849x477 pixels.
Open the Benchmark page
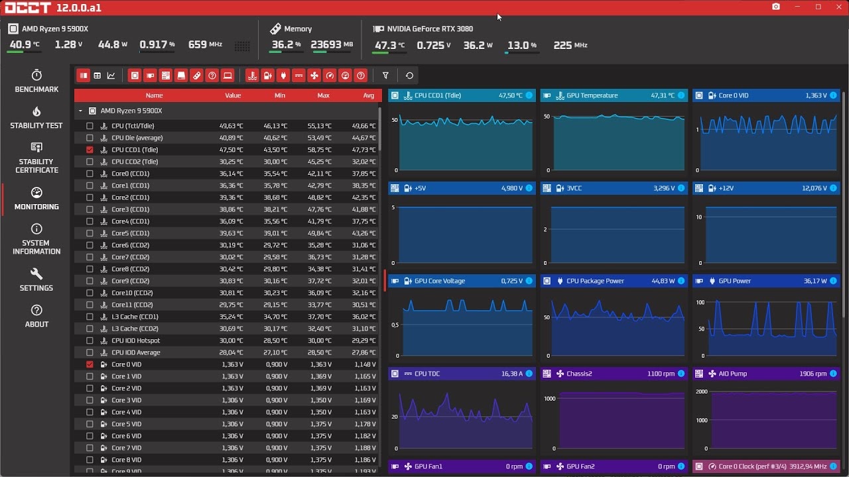pyautogui.click(x=36, y=81)
